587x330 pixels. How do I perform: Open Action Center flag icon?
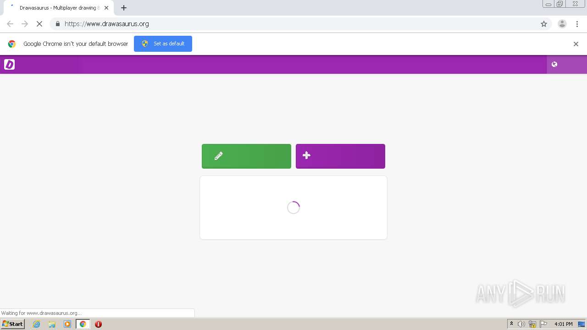(543, 324)
